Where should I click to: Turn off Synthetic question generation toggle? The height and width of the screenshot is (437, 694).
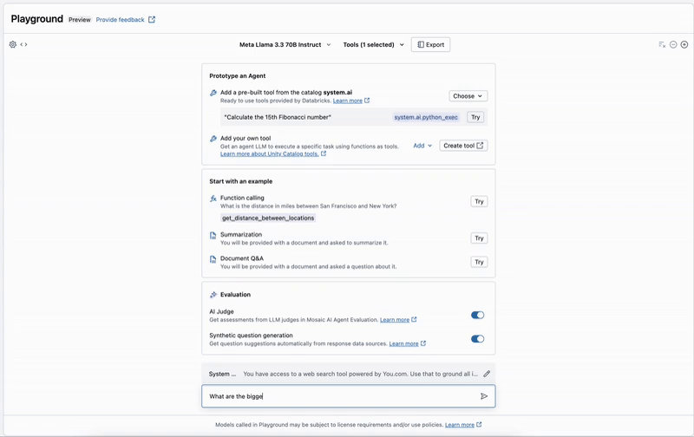(x=477, y=339)
